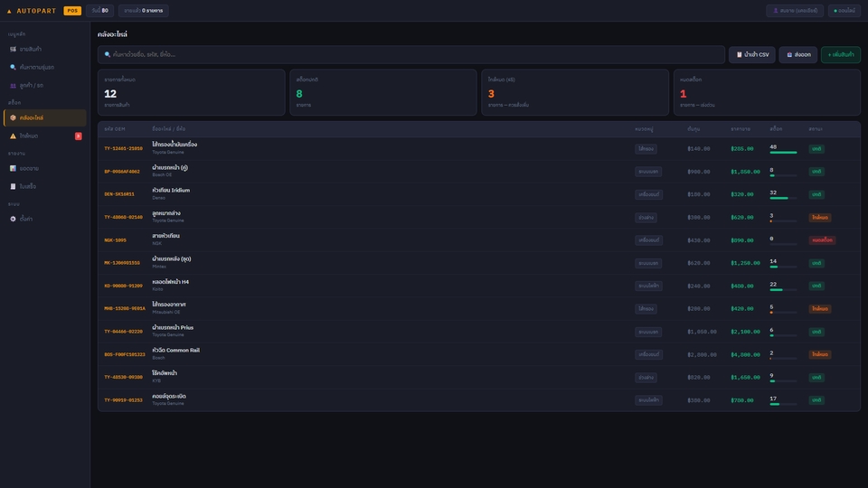Select OEM code TY-48068-02140
868x488 pixels.
coord(124,218)
